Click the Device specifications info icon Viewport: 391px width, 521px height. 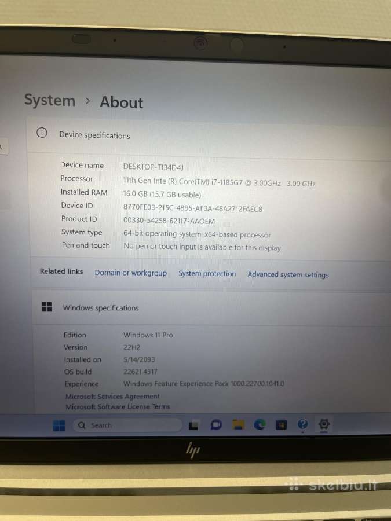point(42,133)
